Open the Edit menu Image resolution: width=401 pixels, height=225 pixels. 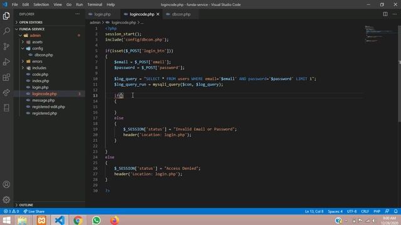point(25,4)
